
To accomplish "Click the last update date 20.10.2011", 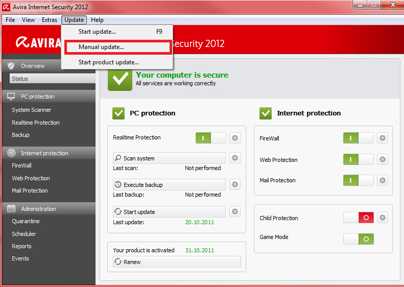I will coord(200,222).
